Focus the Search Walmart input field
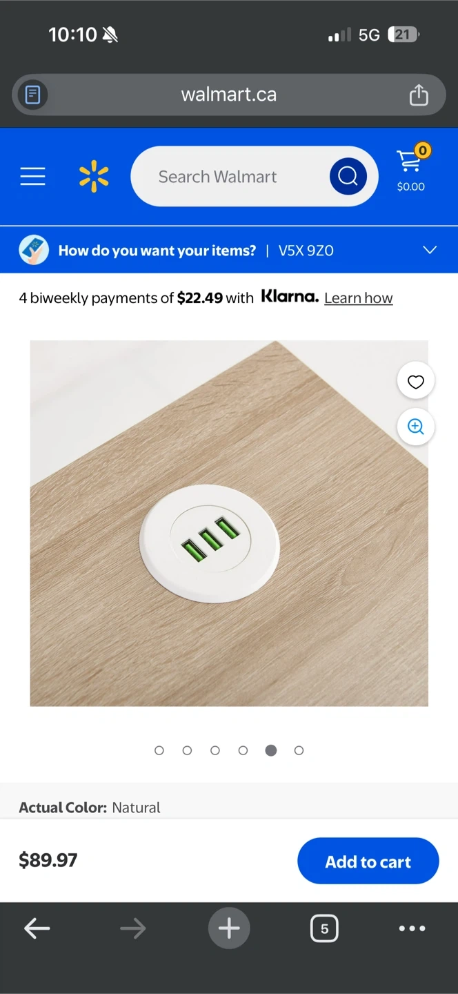Image resolution: width=458 pixels, height=994 pixels. (x=228, y=177)
